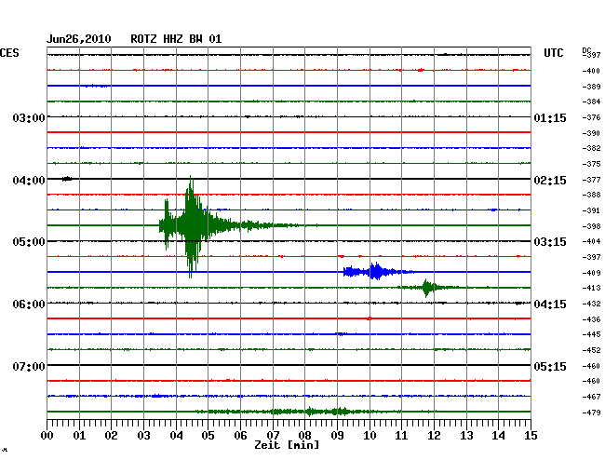Select the DC offset value -404

click(x=591, y=241)
